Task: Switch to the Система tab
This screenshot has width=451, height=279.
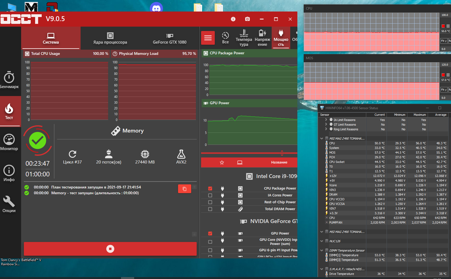Action: 51,38
